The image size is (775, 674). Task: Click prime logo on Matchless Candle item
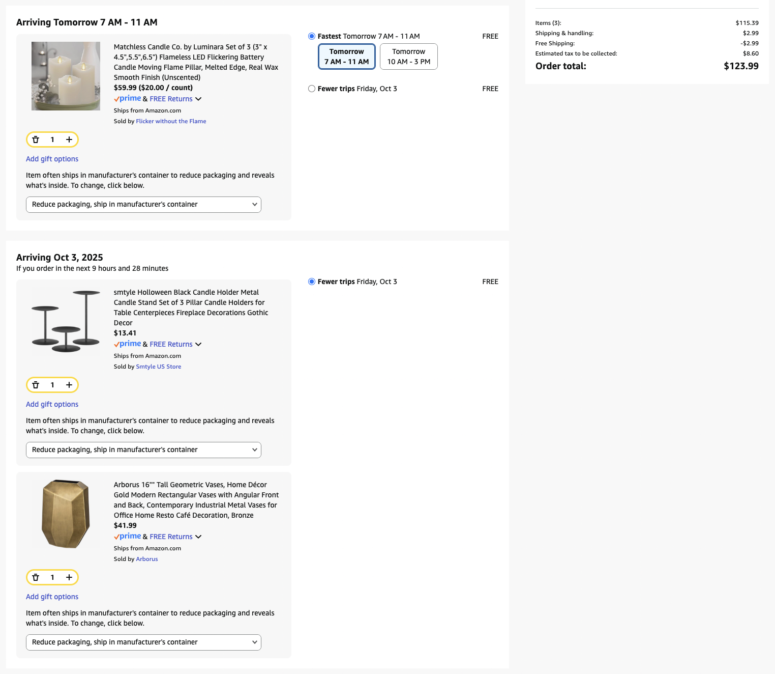128,99
